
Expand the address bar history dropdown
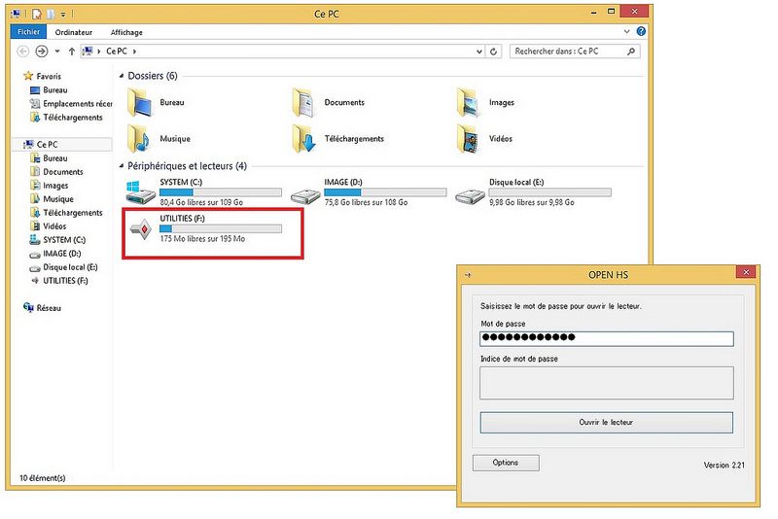click(x=479, y=52)
